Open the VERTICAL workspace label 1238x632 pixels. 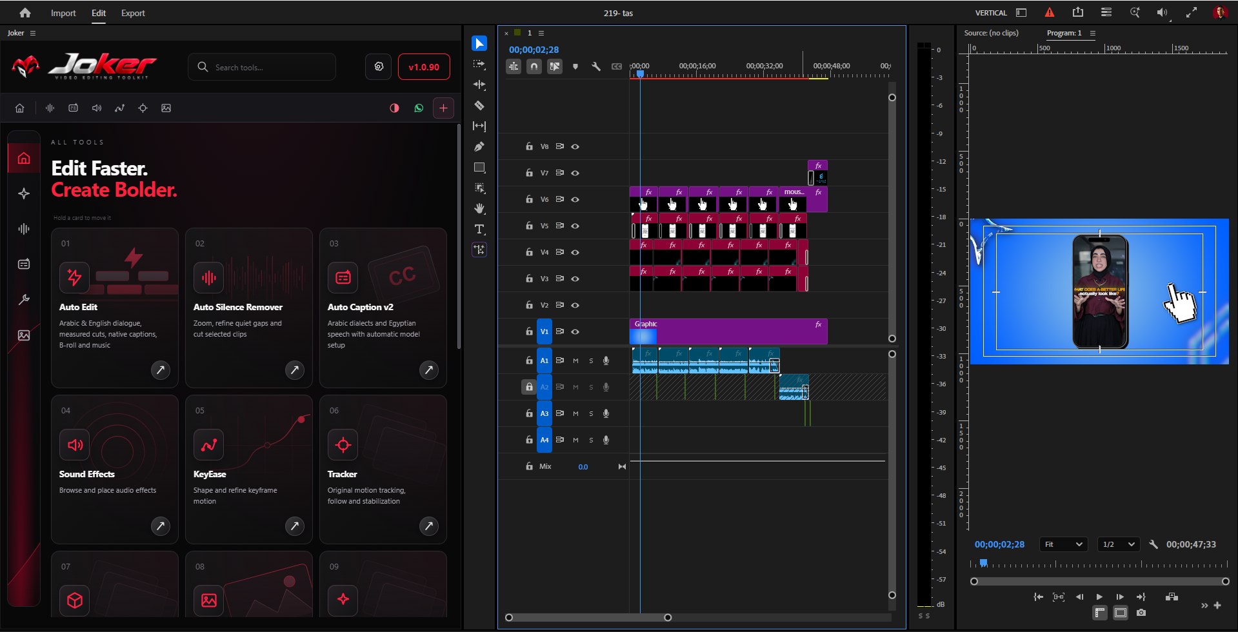coord(991,13)
